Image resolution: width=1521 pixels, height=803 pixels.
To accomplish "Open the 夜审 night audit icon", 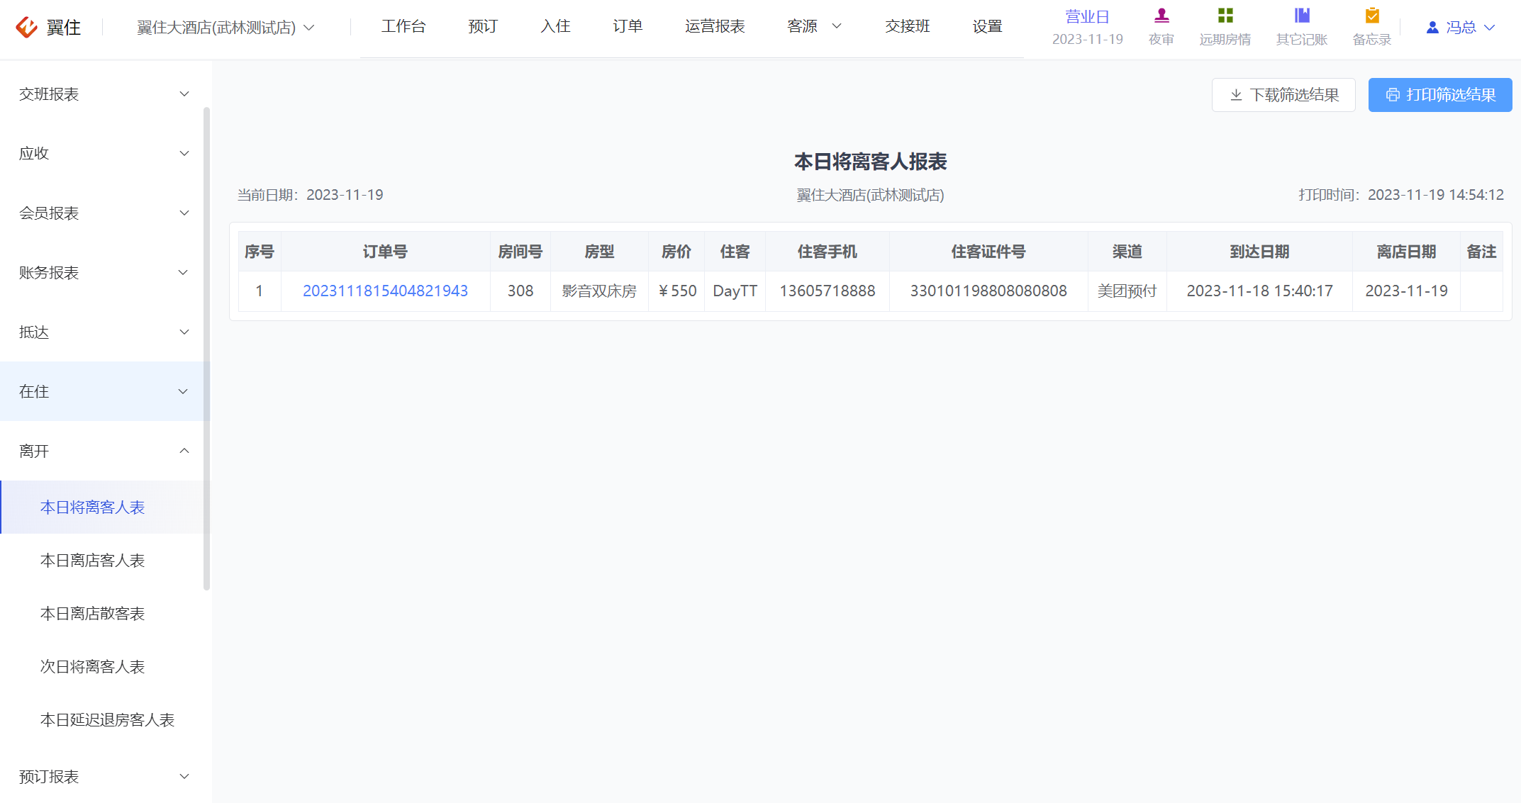I will tap(1161, 16).
